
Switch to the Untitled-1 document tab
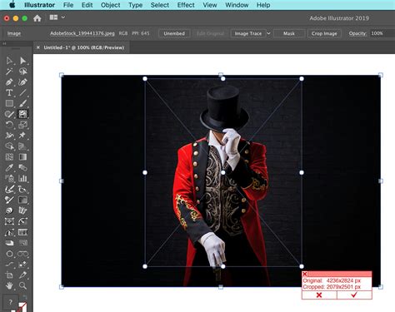(x=84, y=47)
